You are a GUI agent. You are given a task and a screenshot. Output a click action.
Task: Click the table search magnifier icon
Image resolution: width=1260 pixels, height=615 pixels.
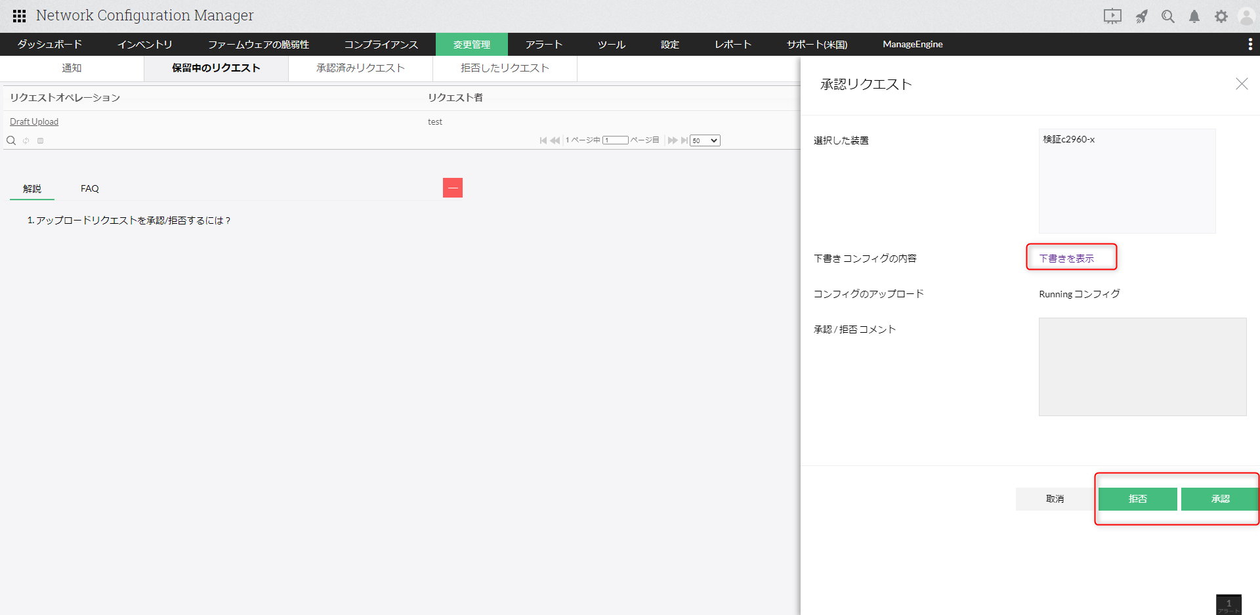11,140
